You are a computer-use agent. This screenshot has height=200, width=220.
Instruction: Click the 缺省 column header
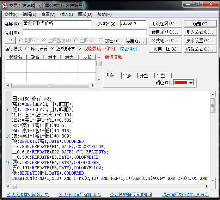35,57
